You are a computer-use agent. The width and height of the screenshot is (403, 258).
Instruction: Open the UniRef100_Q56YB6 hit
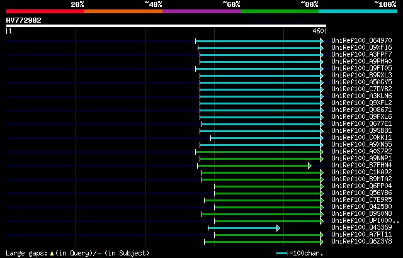click(x=361, y=193)
